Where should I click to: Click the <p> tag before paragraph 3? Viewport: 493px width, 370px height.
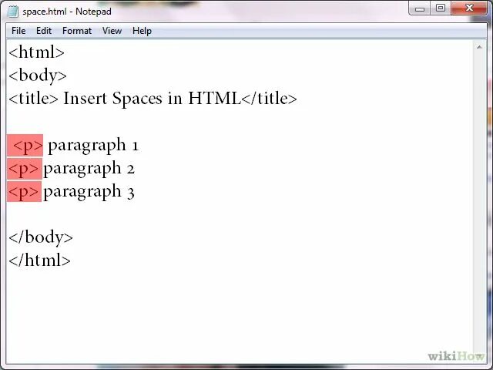24,192
